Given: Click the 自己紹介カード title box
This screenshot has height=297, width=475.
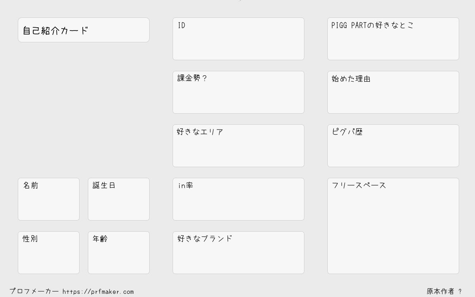Looking at the screenshot, I should click(84, 30).
